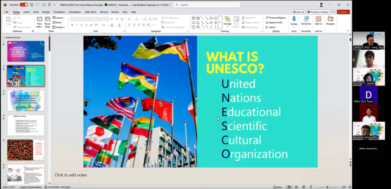Viewport: 391px width, 189px height.
Task: Collapse the ribbon chevron
Action: pyautogui.click(x=348, y=30)
